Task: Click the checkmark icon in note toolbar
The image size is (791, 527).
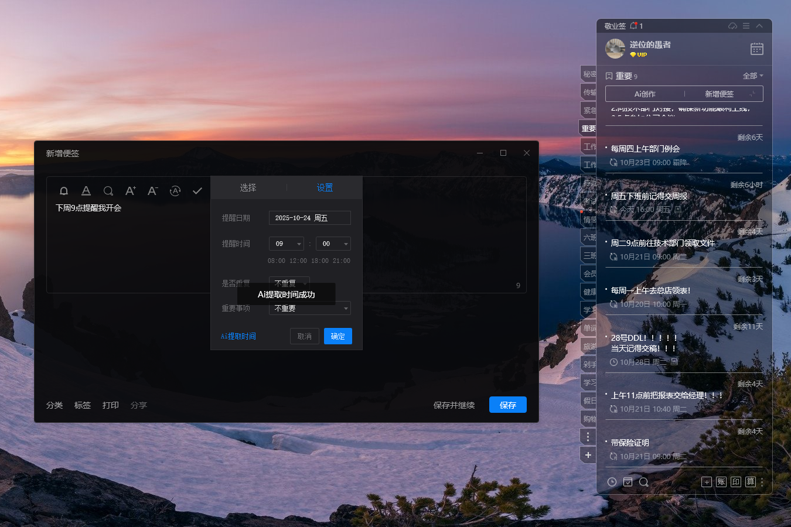Action: [x=197, y=191]
